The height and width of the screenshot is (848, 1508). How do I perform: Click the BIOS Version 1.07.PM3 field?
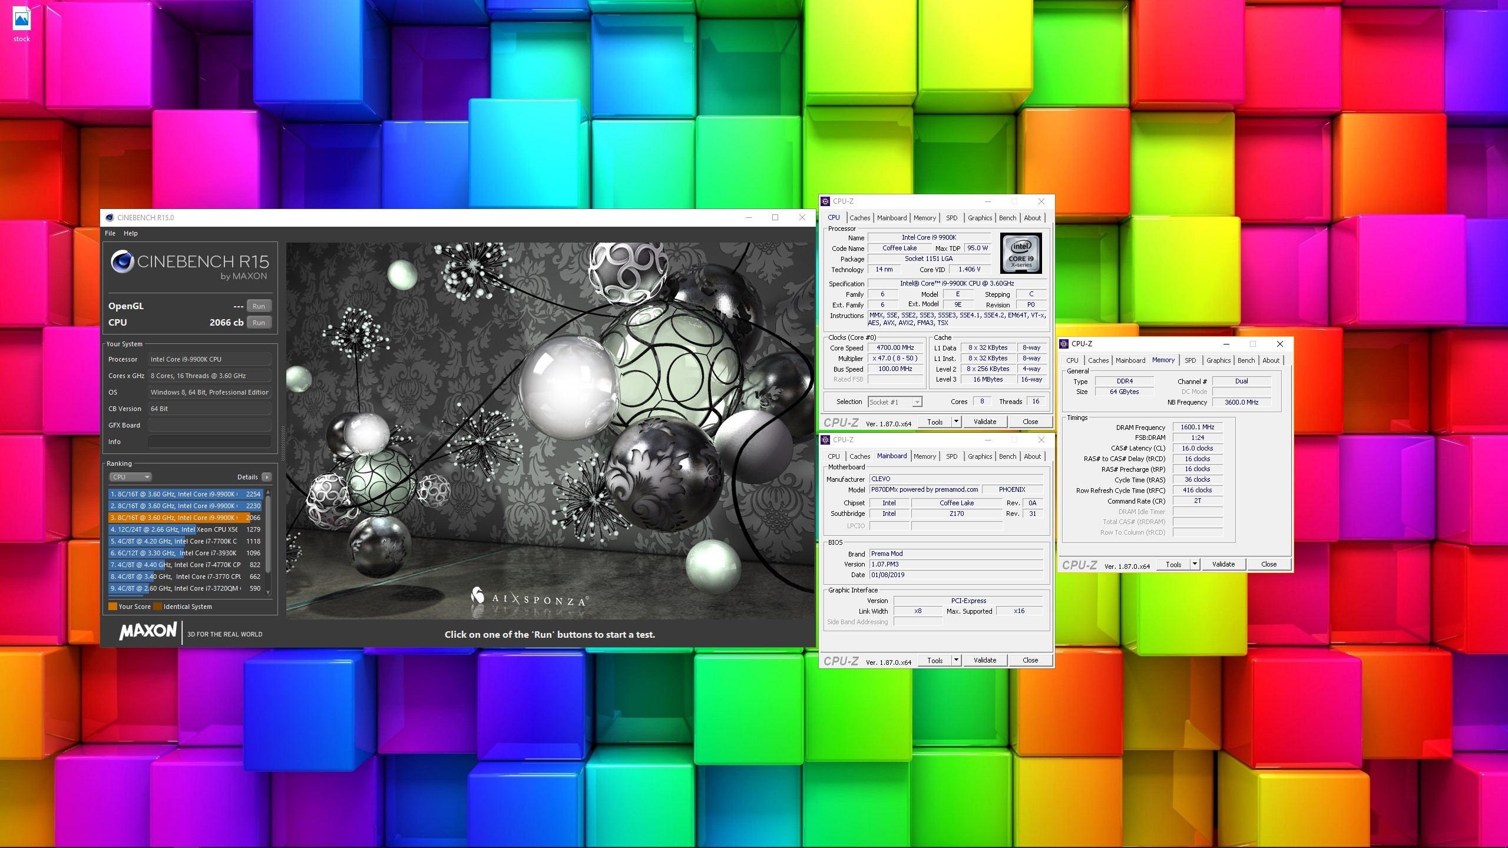[956, 564]
